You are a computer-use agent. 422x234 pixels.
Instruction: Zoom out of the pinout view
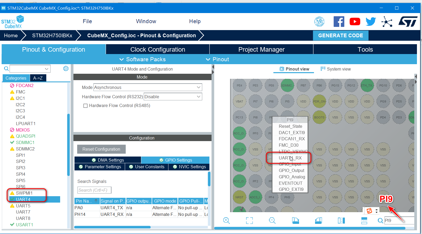coord(272,220)
